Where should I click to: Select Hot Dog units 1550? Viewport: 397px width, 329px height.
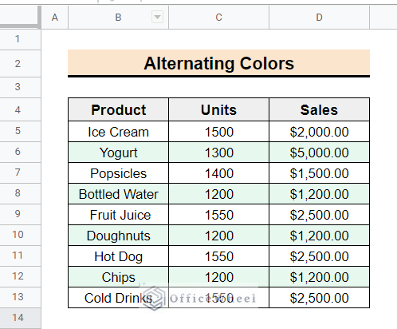[x=218, y=256]
